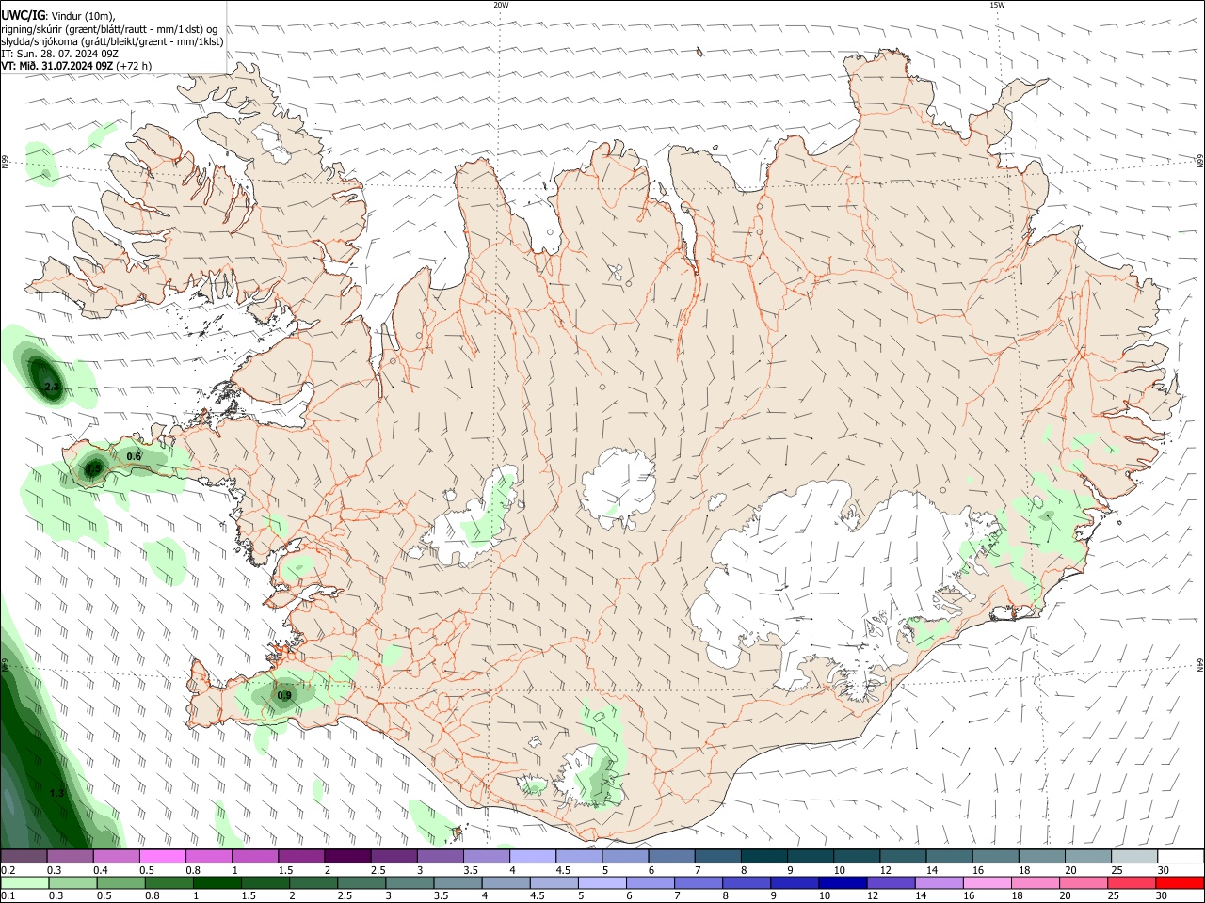The width and height of the screenshot is (1205, 903).
Task: Click the '0.2' label under the snow scale
Action: pyautogui.click(x=8, y=870)
